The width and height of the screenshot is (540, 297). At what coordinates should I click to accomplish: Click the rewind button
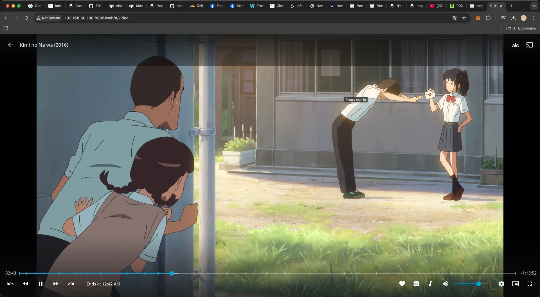(x=25, y=284)
